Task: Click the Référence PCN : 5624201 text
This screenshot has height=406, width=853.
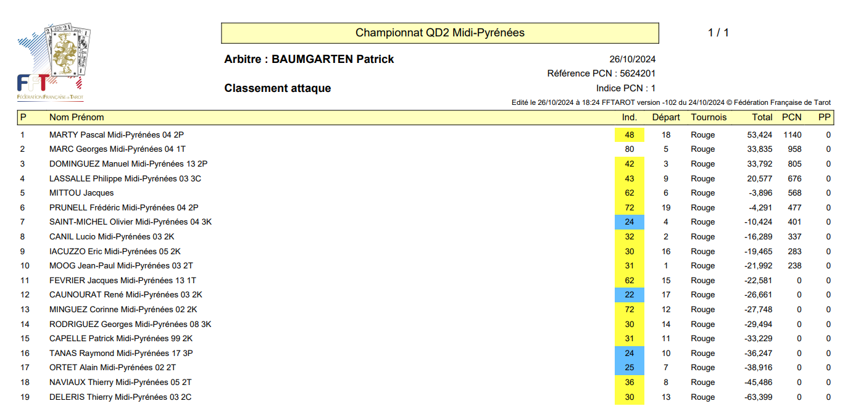Action: [x=601, y=73]
